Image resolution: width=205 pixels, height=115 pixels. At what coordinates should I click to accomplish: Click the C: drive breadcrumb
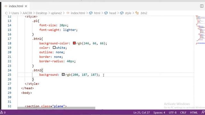6,13
